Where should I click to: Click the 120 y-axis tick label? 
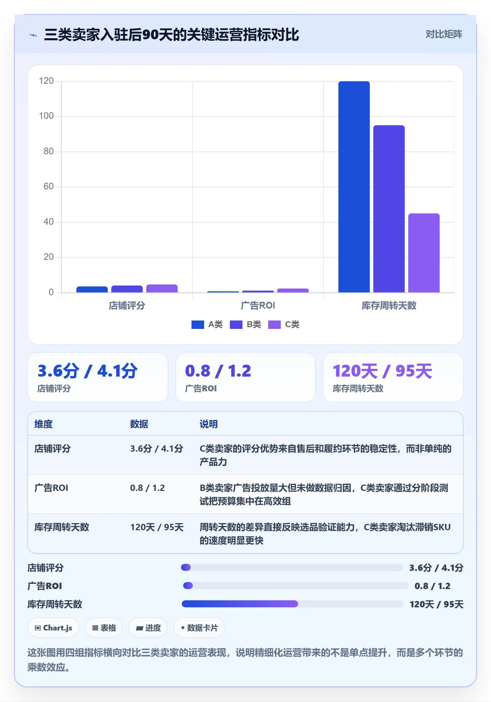pyautogui.click(x=46, y=81)
